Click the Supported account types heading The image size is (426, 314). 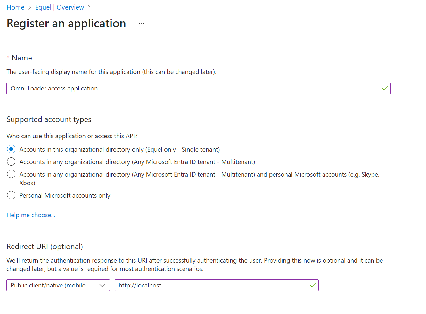tap(49, 119)
